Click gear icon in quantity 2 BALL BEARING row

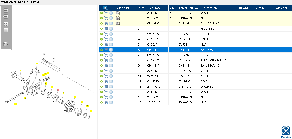click(x=101, y=23)
